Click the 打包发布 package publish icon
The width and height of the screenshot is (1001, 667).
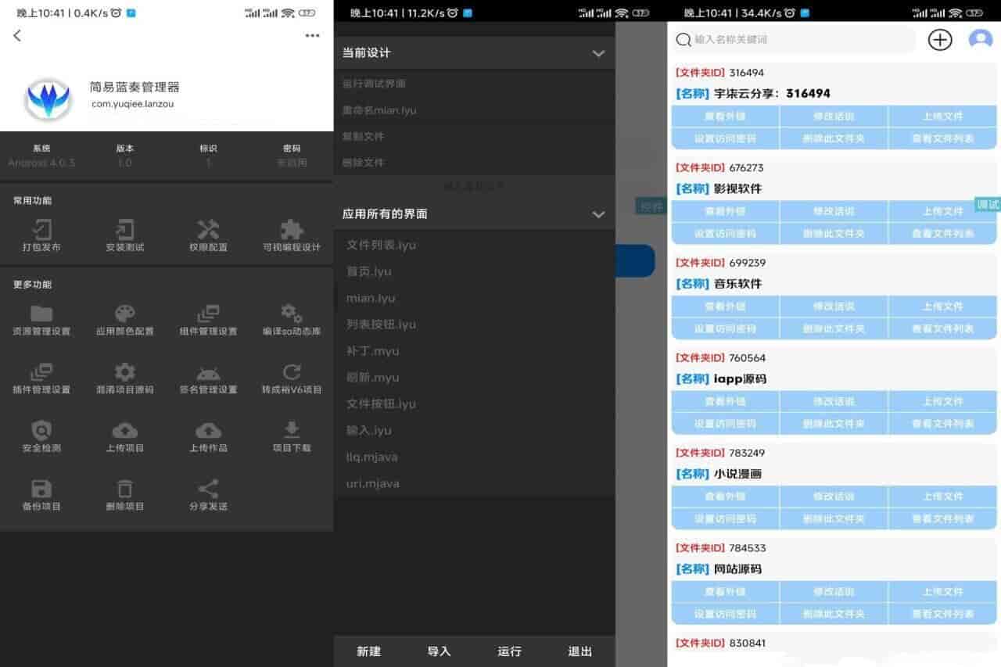click(41, 229)
